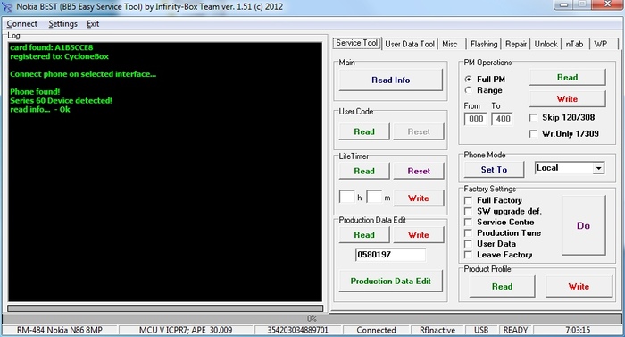Click 'RM-484 Nokia N86 8MP' in status bar

[x=60, y=330]
